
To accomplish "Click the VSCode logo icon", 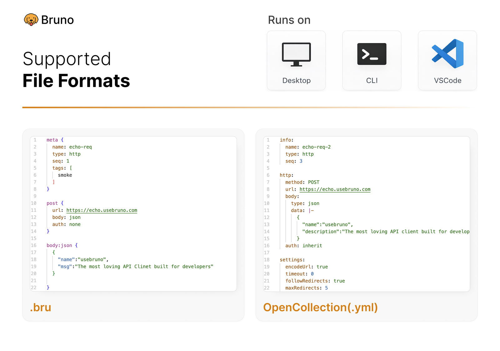I will coord(447,54).
